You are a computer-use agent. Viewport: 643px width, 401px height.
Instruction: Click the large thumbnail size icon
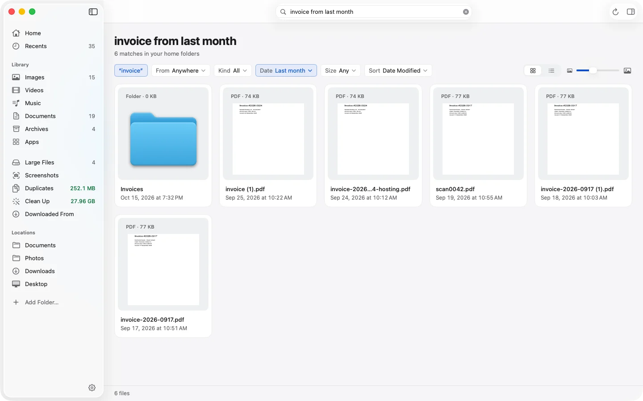(627, 70)
